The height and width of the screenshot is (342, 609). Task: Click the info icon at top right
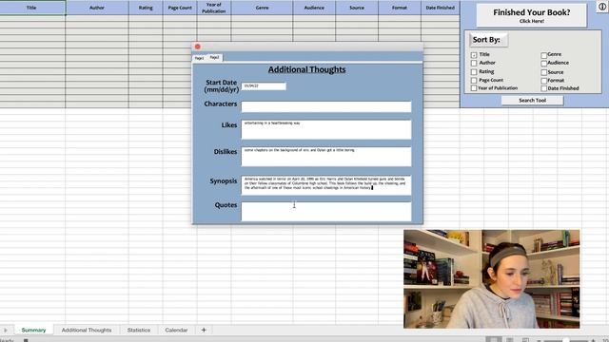coord(602,7)
